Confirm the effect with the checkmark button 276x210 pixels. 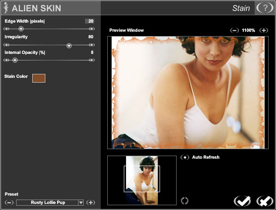[242, 201]
